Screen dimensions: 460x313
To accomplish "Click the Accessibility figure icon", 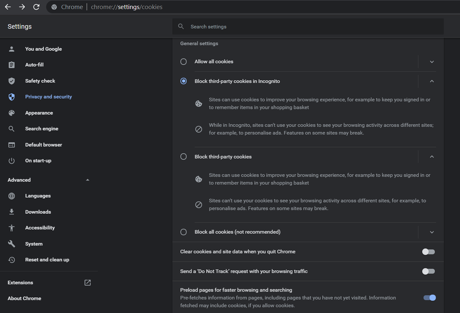I will (x=12, y=228).
